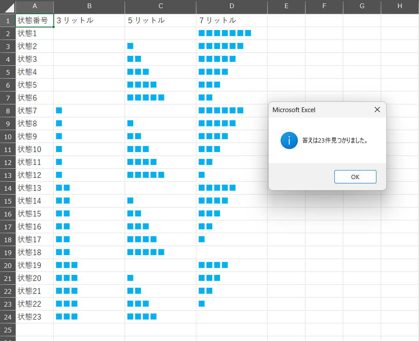Click cell '状態22'
The width and height of the screenshot is (419, 341).
(34, 304)
